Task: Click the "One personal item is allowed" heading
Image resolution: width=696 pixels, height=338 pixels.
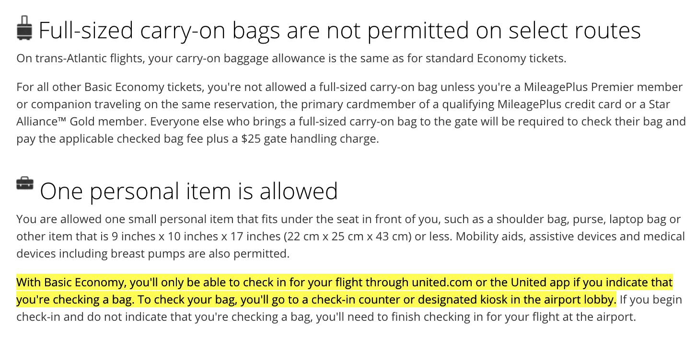Action: [x=189, y=191]
